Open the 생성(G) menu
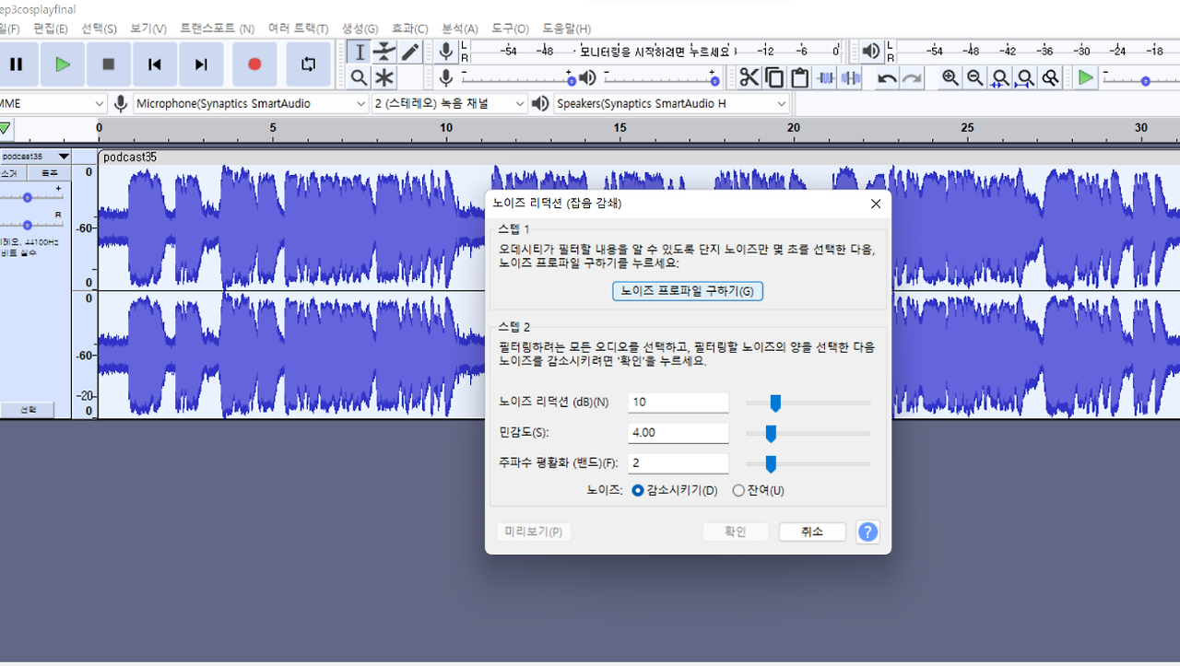Image resolution: width=1180 pixels, height=666 pixels. (360, 29)
